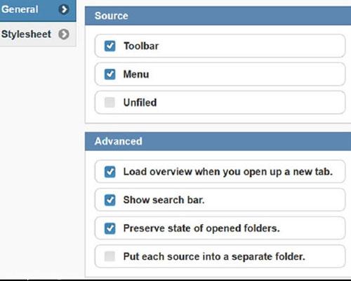Viewport: 351px width, 281px height.
Task: Click the Advanced section header
Action: point(218,141)
